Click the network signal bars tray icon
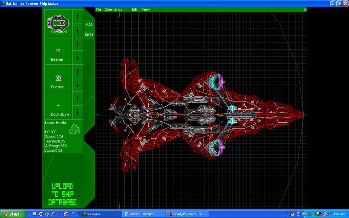The height and width of the screenshot is (218, 349). tap(314, 214)
